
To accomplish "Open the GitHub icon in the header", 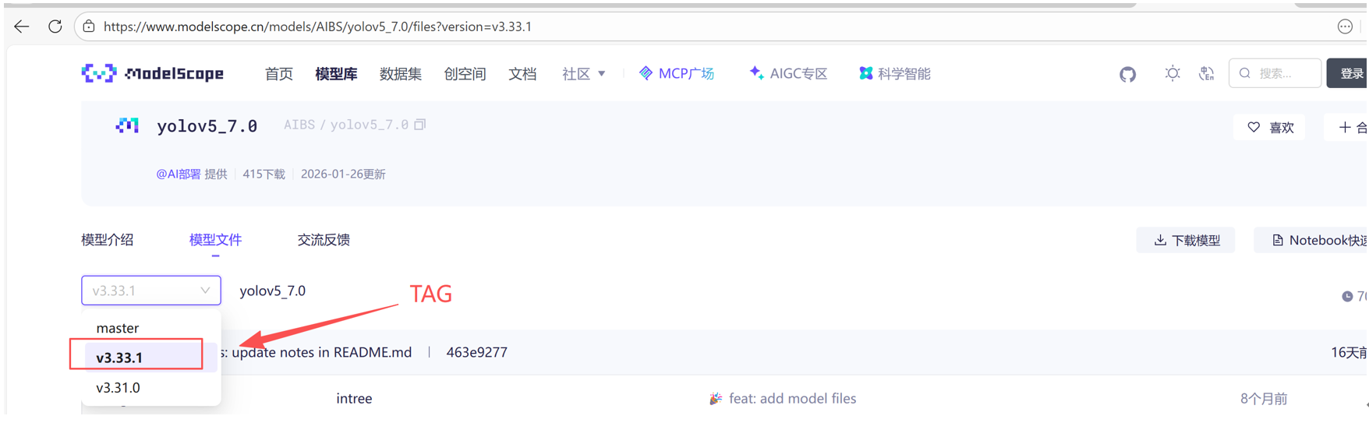I will (1127, 74).
